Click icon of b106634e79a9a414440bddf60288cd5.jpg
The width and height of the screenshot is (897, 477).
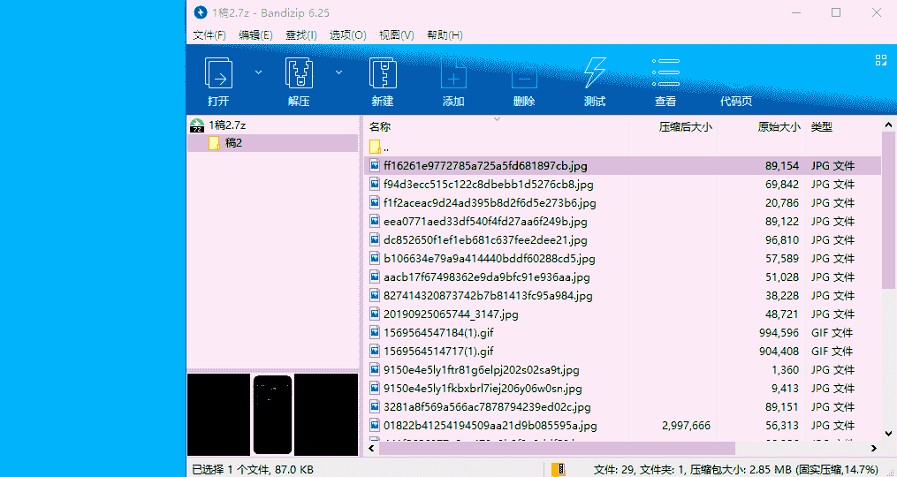click(x=375, y=259)
